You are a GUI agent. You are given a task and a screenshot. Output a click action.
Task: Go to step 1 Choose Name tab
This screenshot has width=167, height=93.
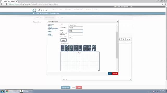click(38, 17)
